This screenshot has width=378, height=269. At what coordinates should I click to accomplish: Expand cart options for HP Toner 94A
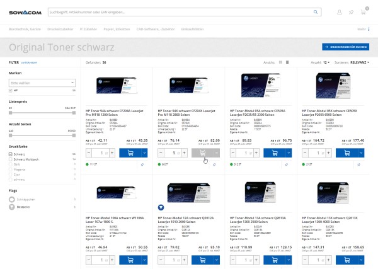click(x=144, y=153)
